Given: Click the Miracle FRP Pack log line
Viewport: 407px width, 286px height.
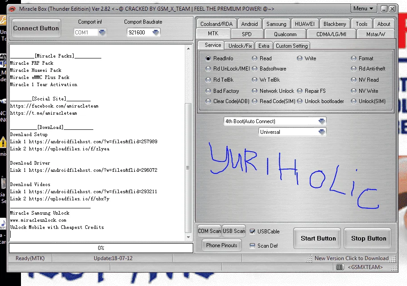Looking at the screenshot, I should (x=32, y=63).
